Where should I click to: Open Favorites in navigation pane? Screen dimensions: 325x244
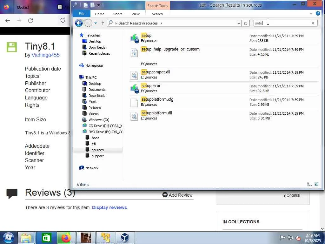point(92,35)
